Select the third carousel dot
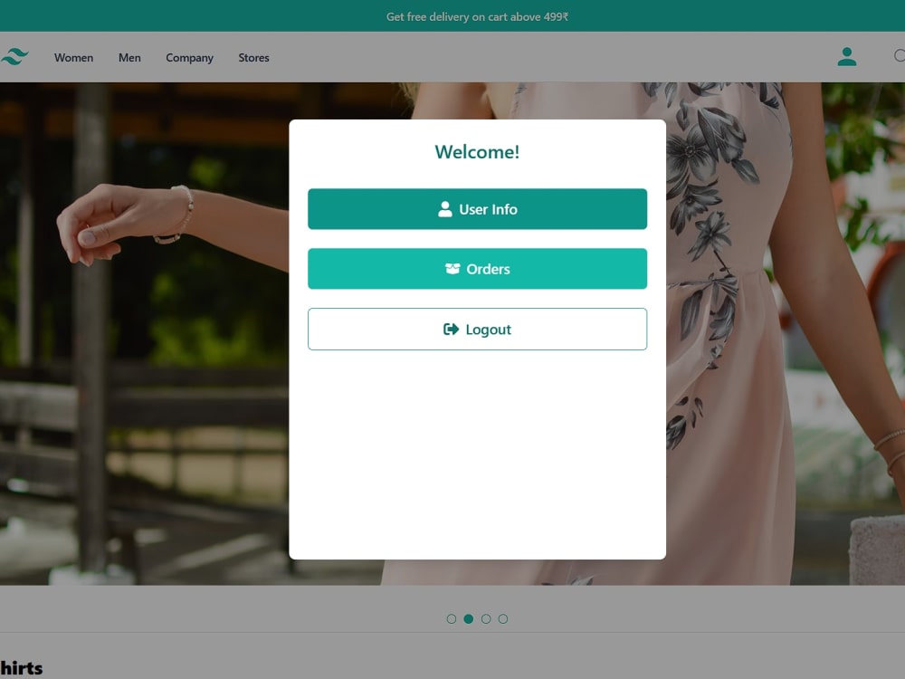This screenshot has height=679, width=905. click(486, 619)
